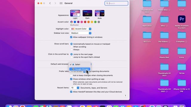Go forward with the right chevron button
Image resolution: width=191 pixels, height=107 pixels.
(x=55, y=3)
